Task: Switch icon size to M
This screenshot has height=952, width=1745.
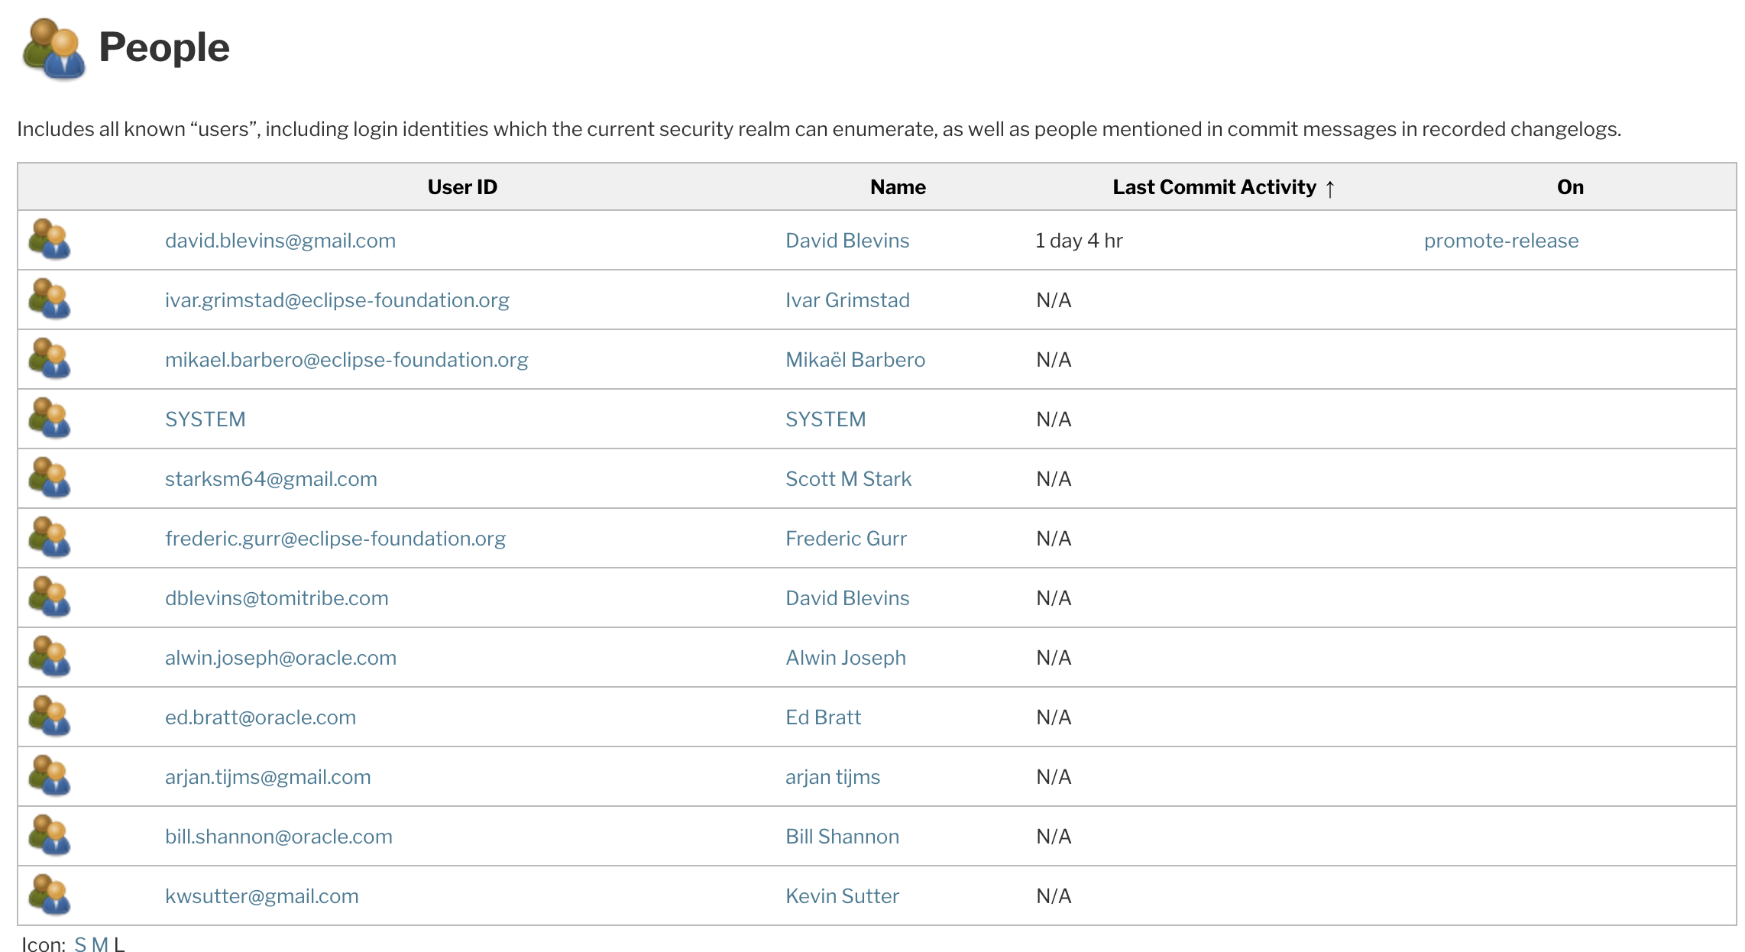Action: 99,944
